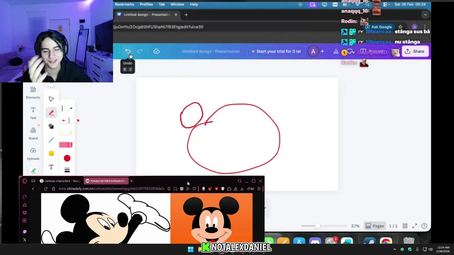Click the Windows Start button
The image size is (454, 255).
click(190, 249)
